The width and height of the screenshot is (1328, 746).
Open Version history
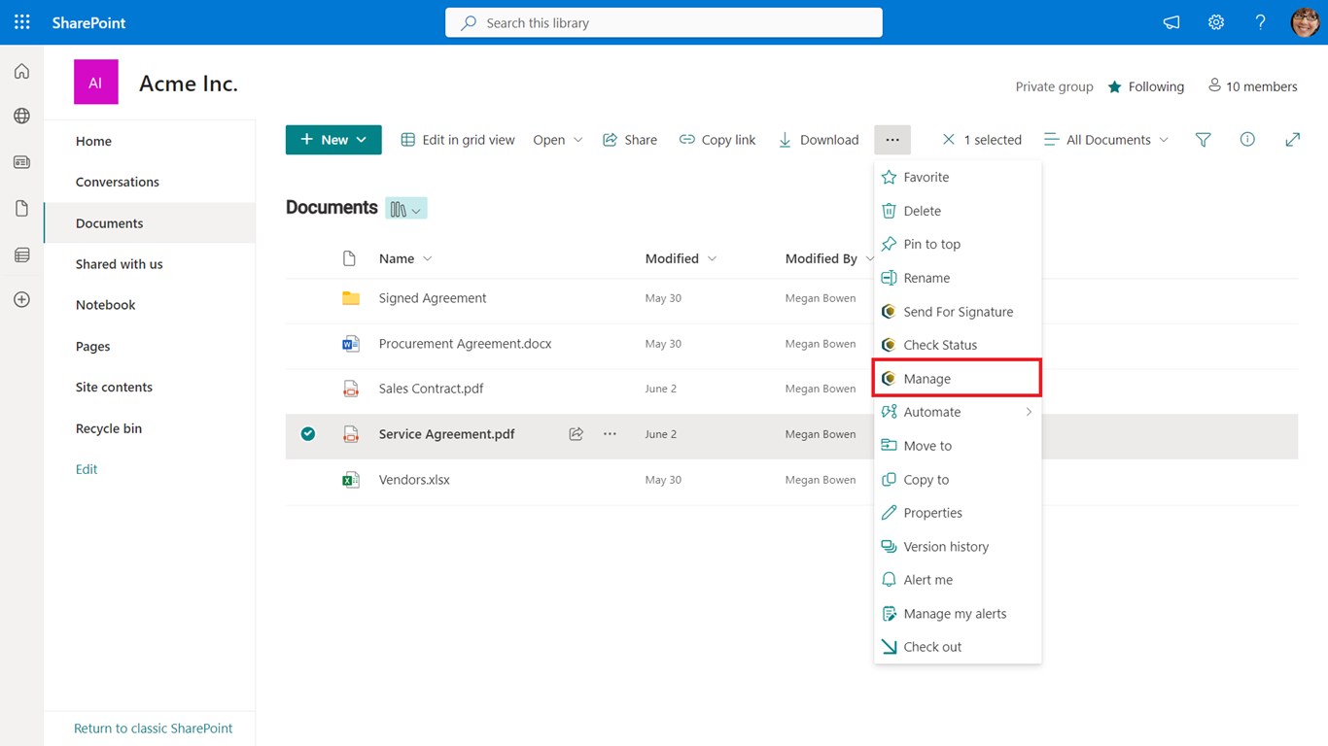[x=958, y=547]
